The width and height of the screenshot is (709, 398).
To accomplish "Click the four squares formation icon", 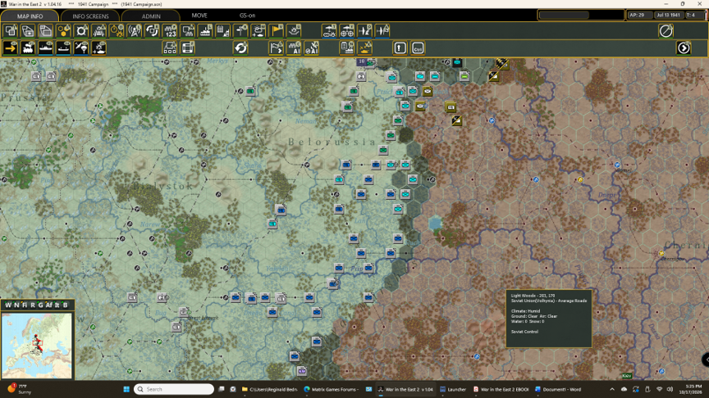I will (x=170, y=47).
